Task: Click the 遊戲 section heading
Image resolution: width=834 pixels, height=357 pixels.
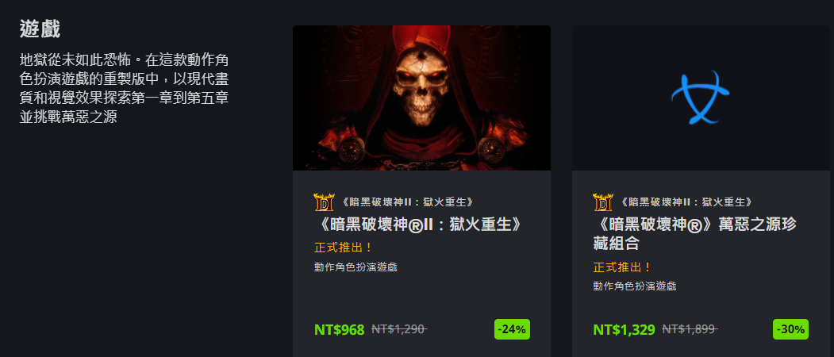Action: (40, 29)
